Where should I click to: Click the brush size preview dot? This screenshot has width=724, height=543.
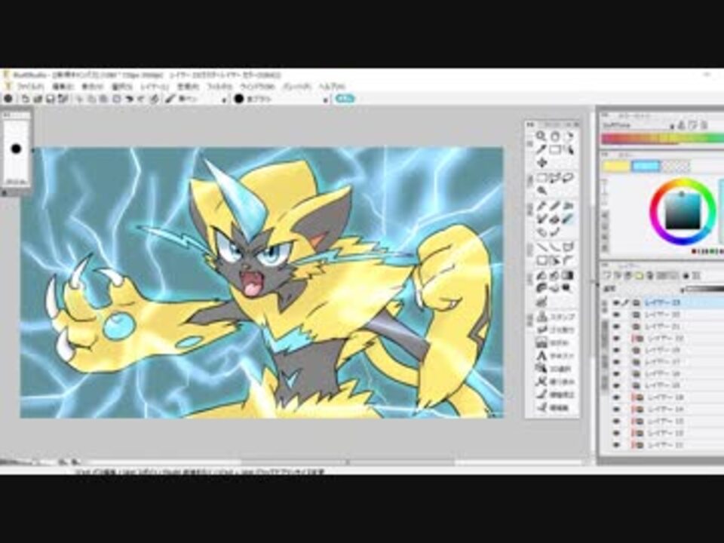click(17, 149)
